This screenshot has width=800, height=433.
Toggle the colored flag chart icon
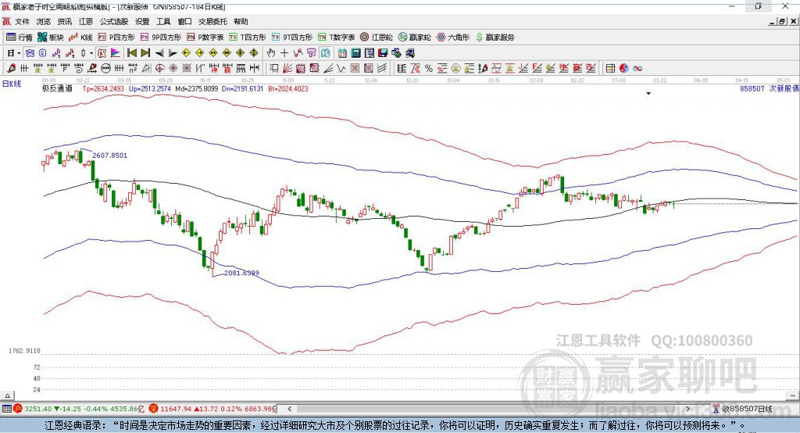[116, 53]
